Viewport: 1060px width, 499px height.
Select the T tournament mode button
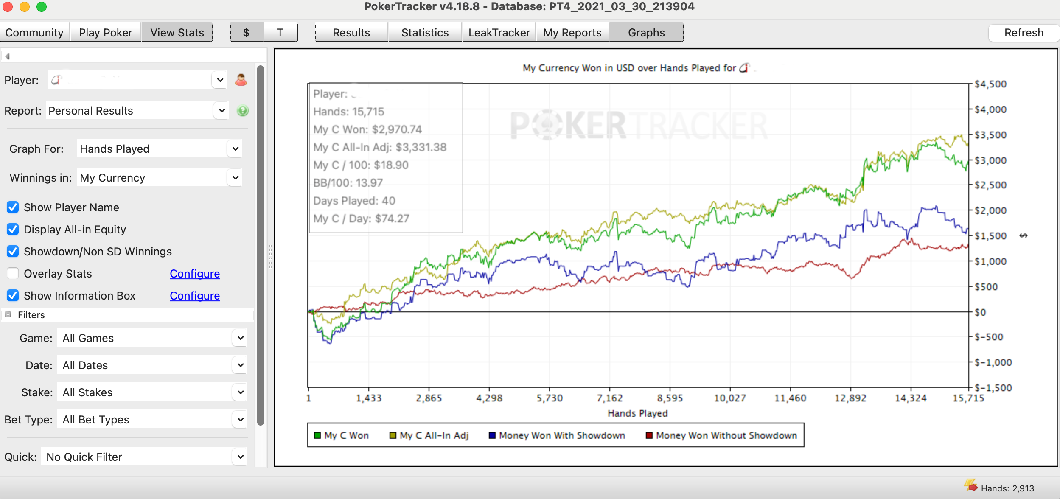click(280, 33)
